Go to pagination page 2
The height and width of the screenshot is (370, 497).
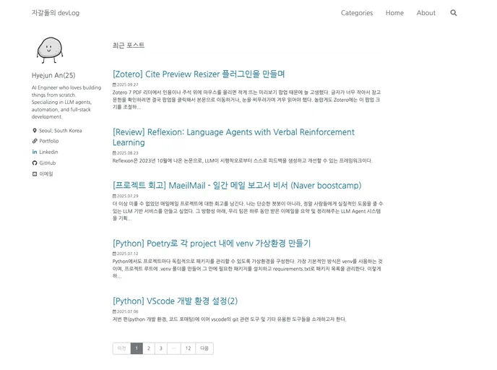point(149,348)
